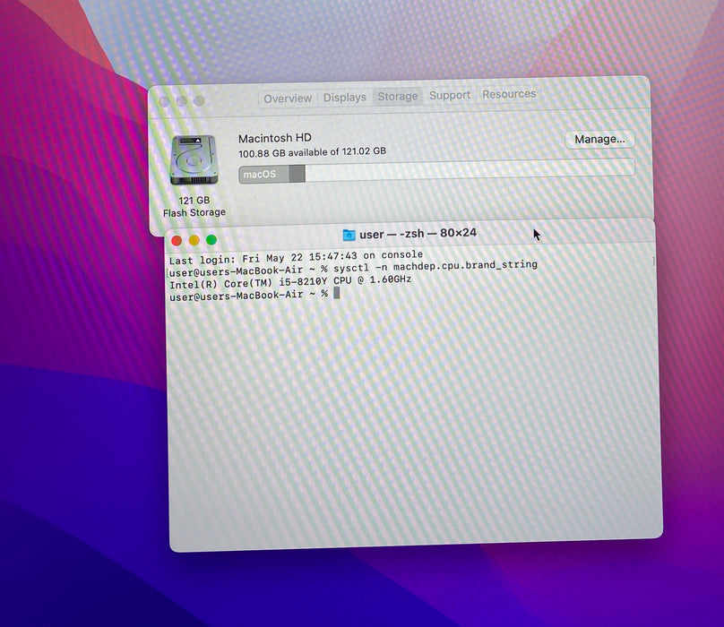
Task: Click the 'Flash Storage' label
Action: 194,213
